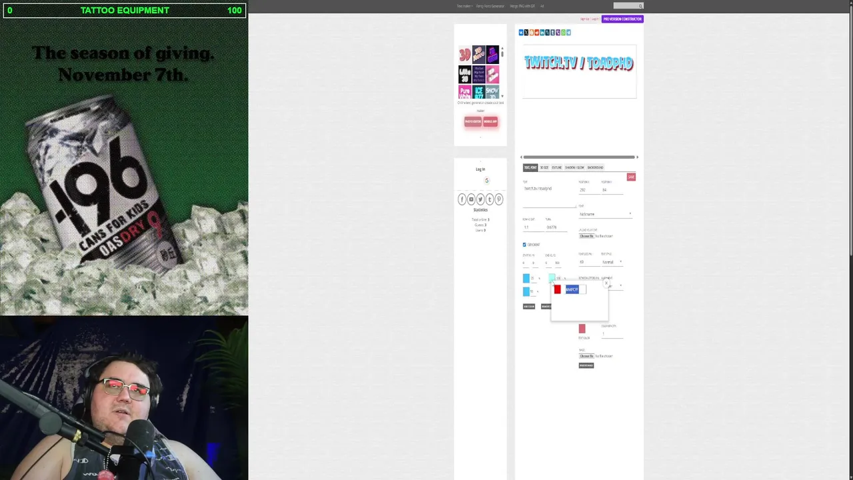Switch to the Outline tab
Screen dimensions: 853x480
click(556, 167)
